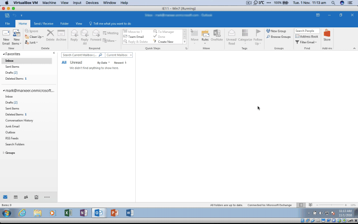Create a New Email
The width and height of the screenshot is (358, 224).
point(6,37)
